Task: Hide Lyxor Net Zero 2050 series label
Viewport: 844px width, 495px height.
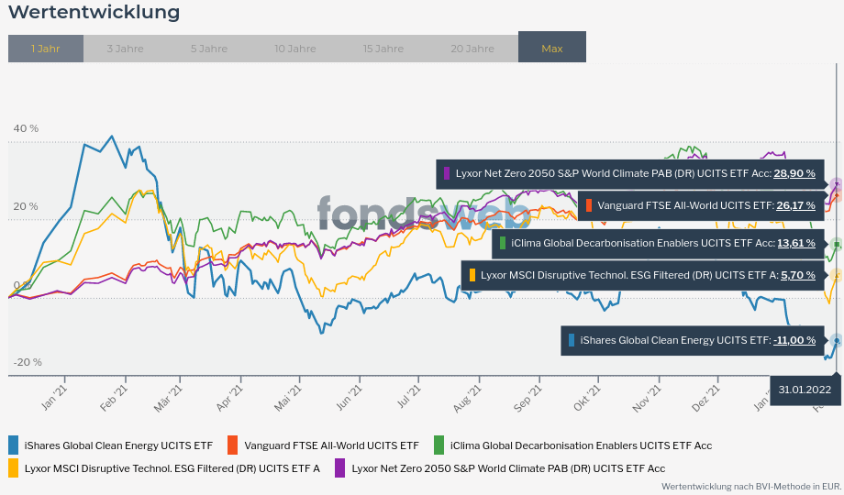Action: (508, 468)
